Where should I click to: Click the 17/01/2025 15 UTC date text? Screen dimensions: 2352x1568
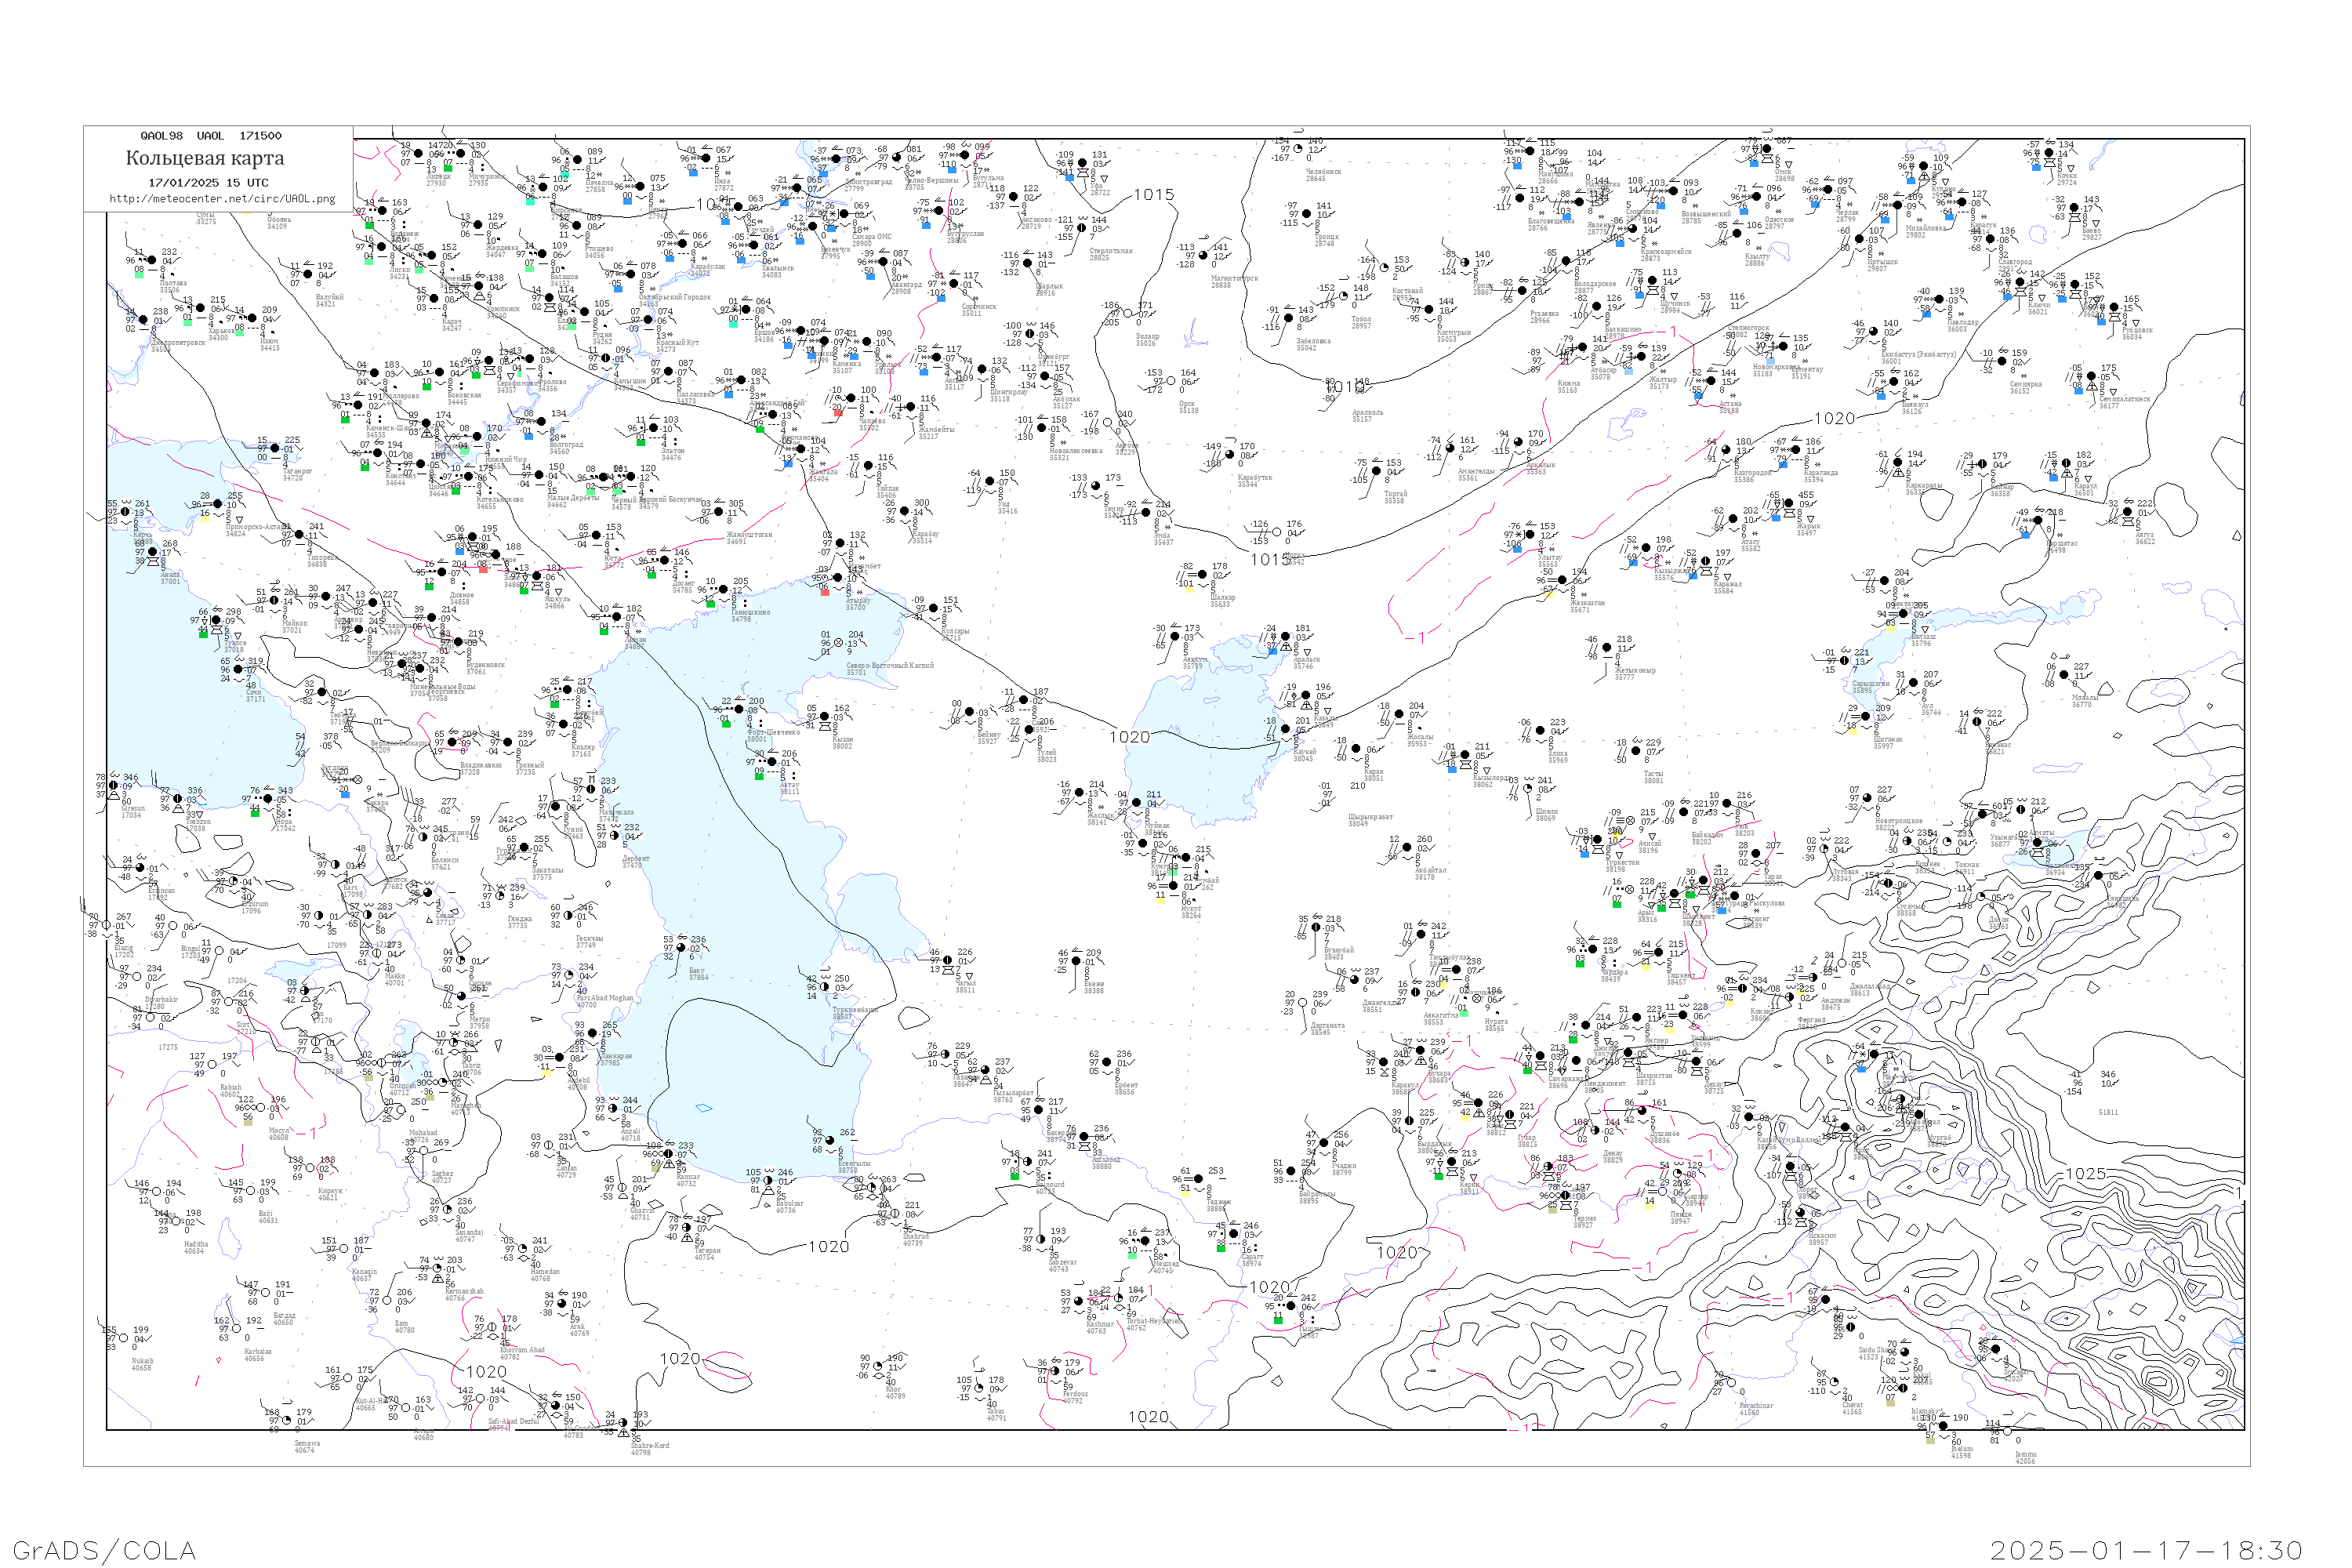click(x=208, y=183)
